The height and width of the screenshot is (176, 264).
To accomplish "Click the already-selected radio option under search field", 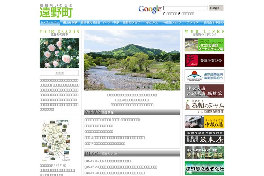I will pos(179,14).
